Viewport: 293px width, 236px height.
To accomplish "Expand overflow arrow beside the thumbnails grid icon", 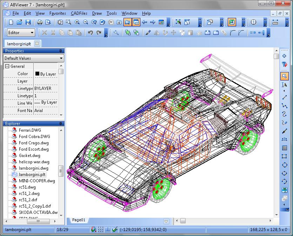I will (x=168, y=22).
